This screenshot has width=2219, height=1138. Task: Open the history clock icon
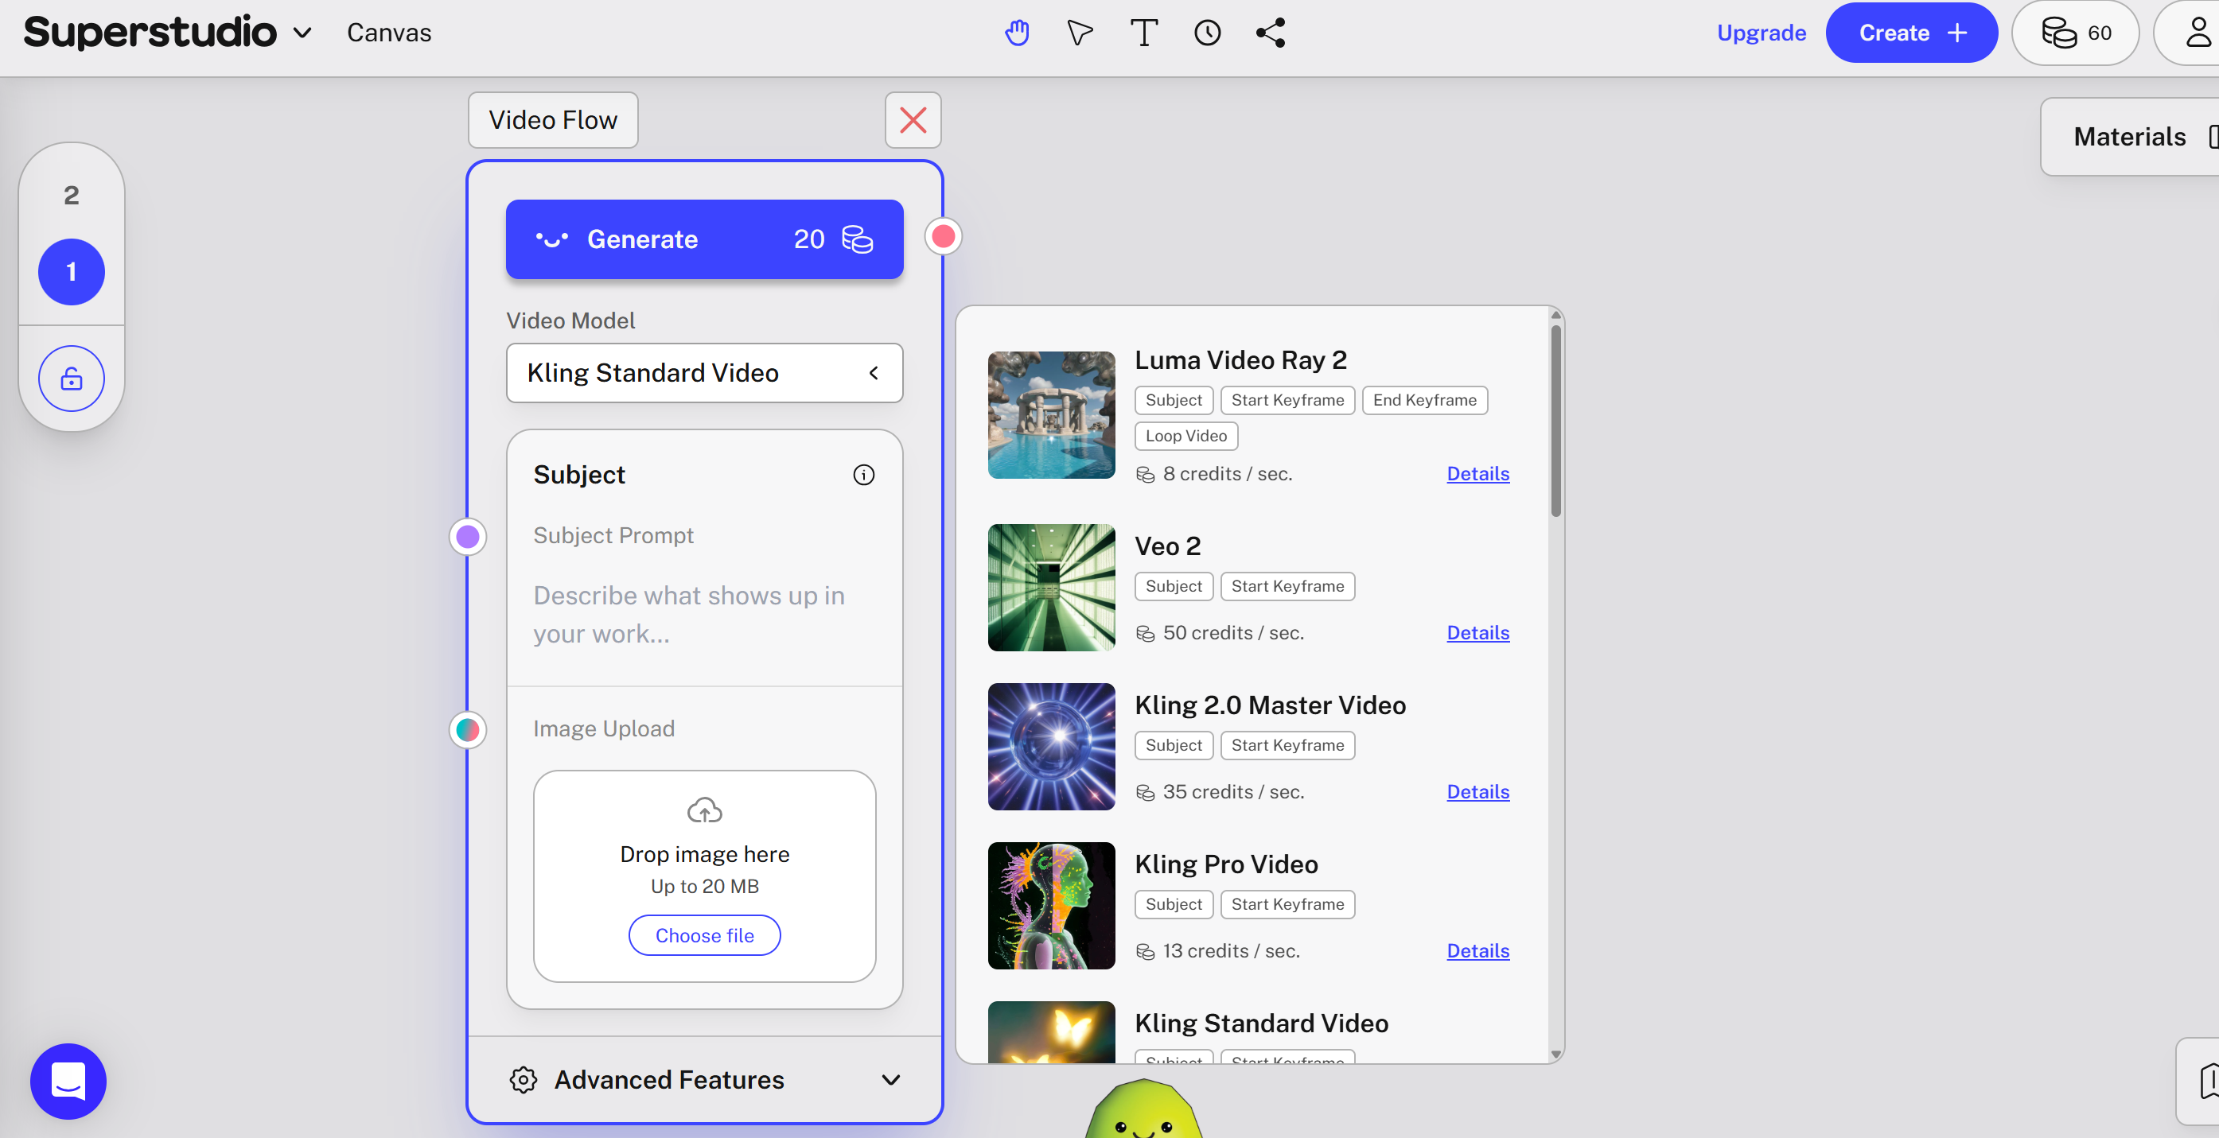pos(1208,33)
